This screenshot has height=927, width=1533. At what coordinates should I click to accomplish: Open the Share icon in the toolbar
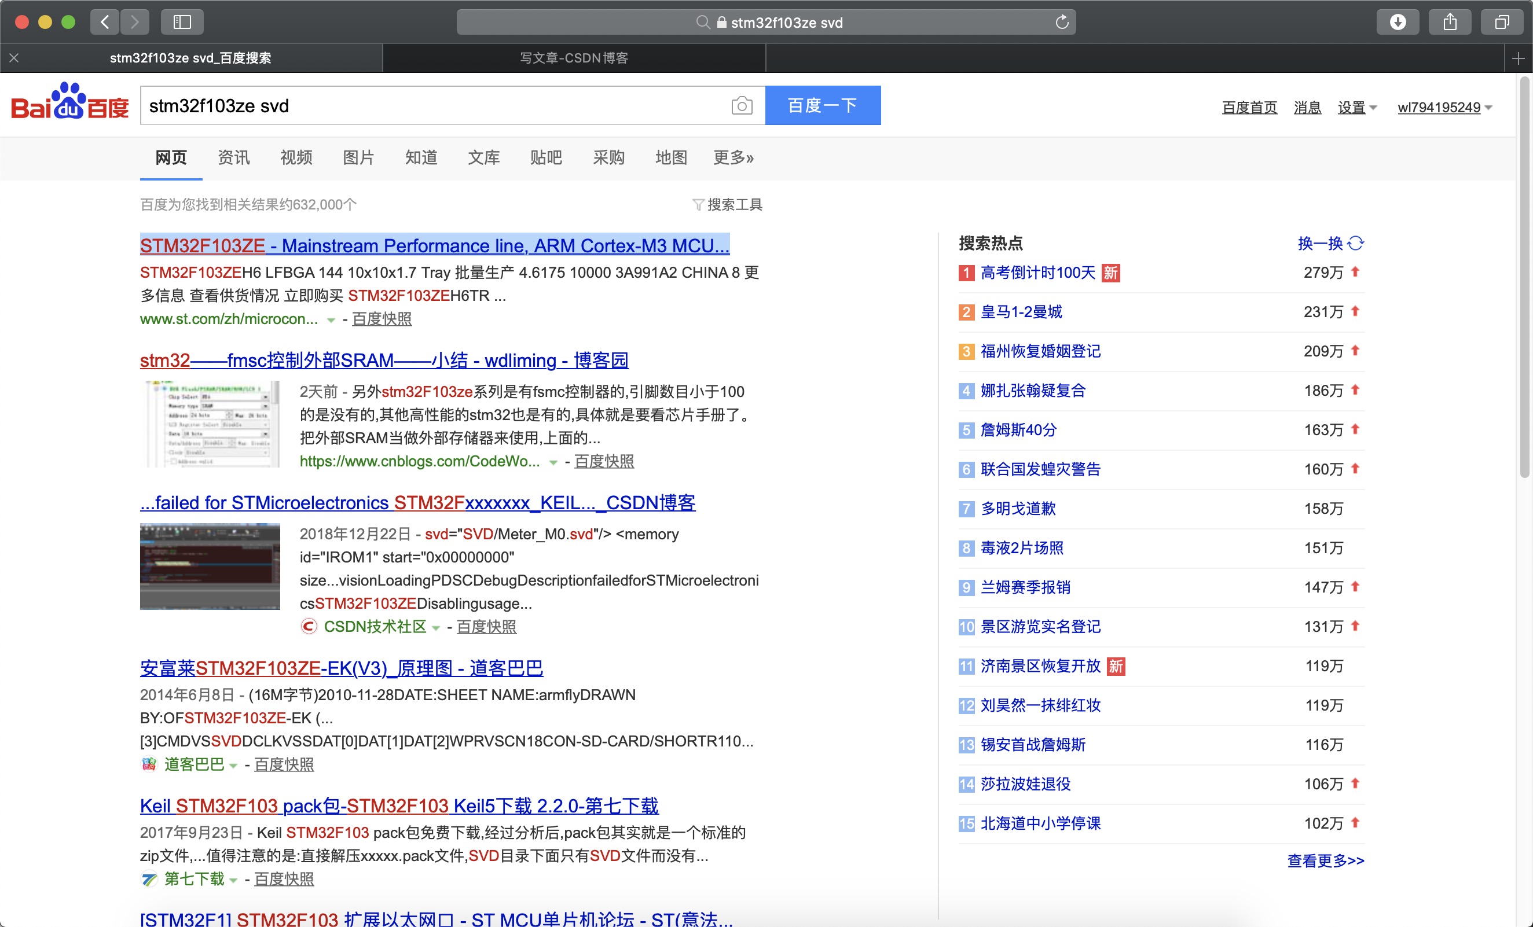[1450, 23]
